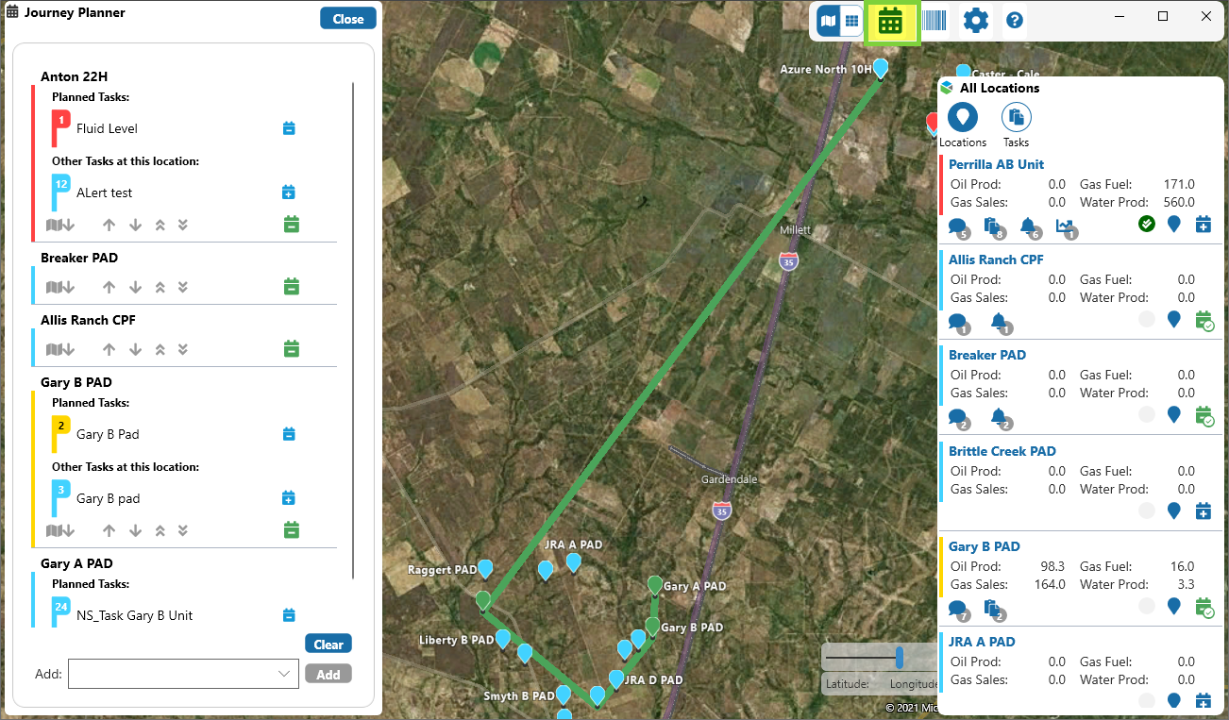
Task: Move Allis Ranch CPF to the top
Action: point(160,349)
